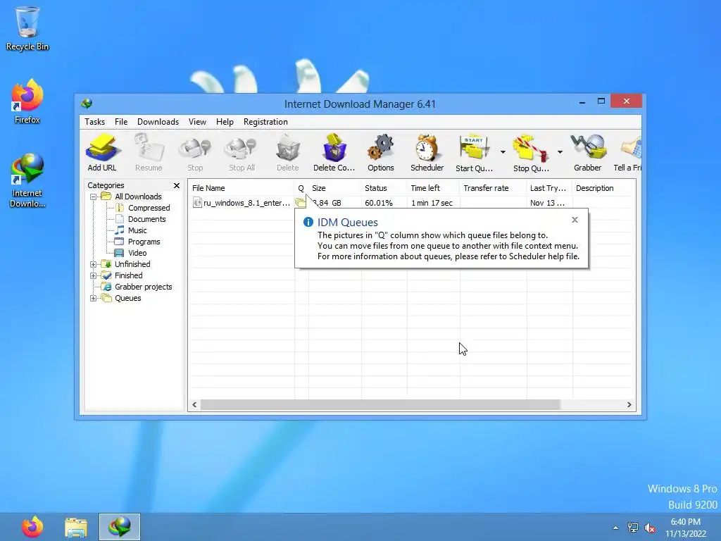Open the Registration menu
The image size is (721, 541).
pos(265,122)
